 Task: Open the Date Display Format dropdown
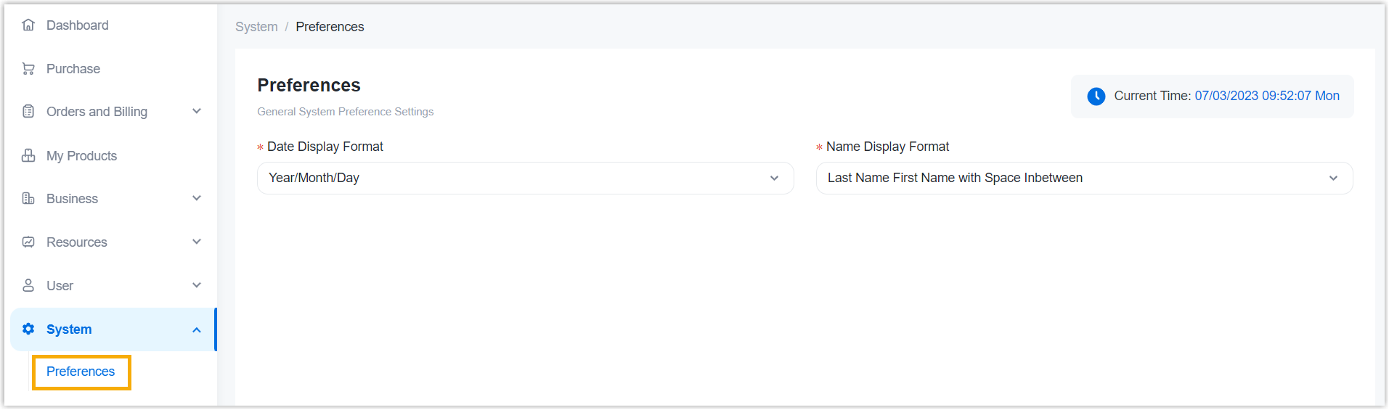pos(525,179)
